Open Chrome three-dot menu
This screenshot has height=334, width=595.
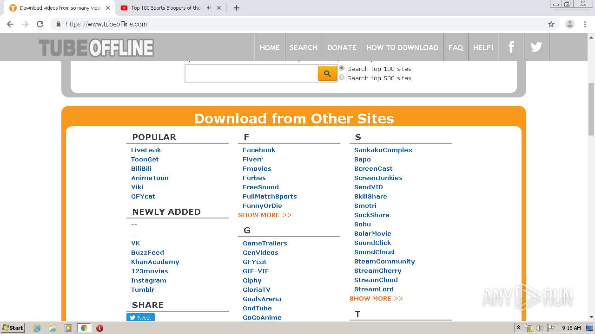tap(585, 24)
